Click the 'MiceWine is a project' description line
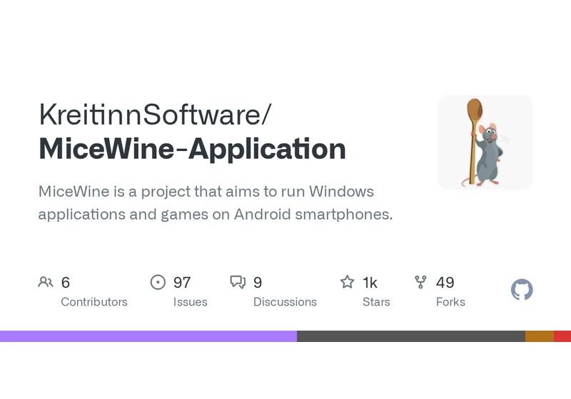571x399 pixels. [x=206, y=192]
